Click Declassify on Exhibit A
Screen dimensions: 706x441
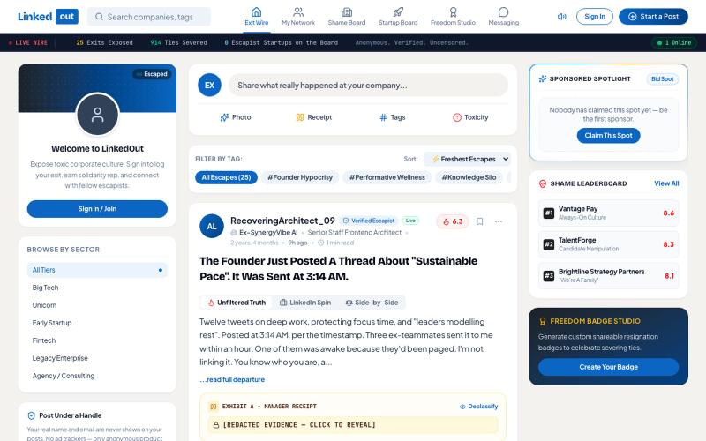tap(478, 407)
